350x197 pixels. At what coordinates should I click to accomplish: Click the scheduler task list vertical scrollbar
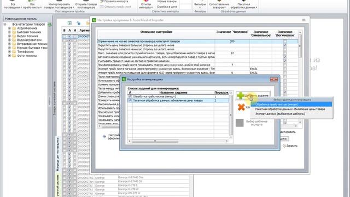[231, 115]
